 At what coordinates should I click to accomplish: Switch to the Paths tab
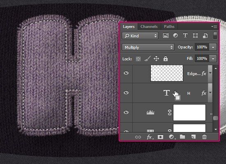click(x=169, y=27)
